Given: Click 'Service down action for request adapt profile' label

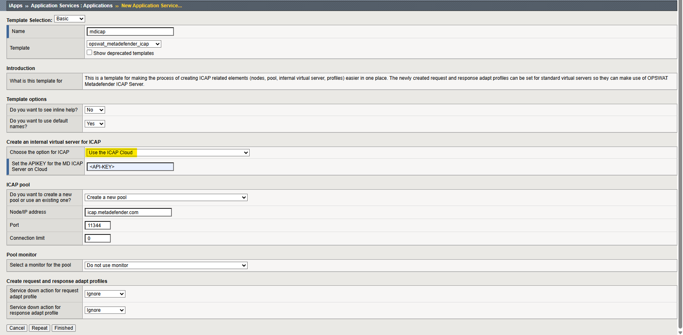Looking at the screenshot, I should point(44,293).
